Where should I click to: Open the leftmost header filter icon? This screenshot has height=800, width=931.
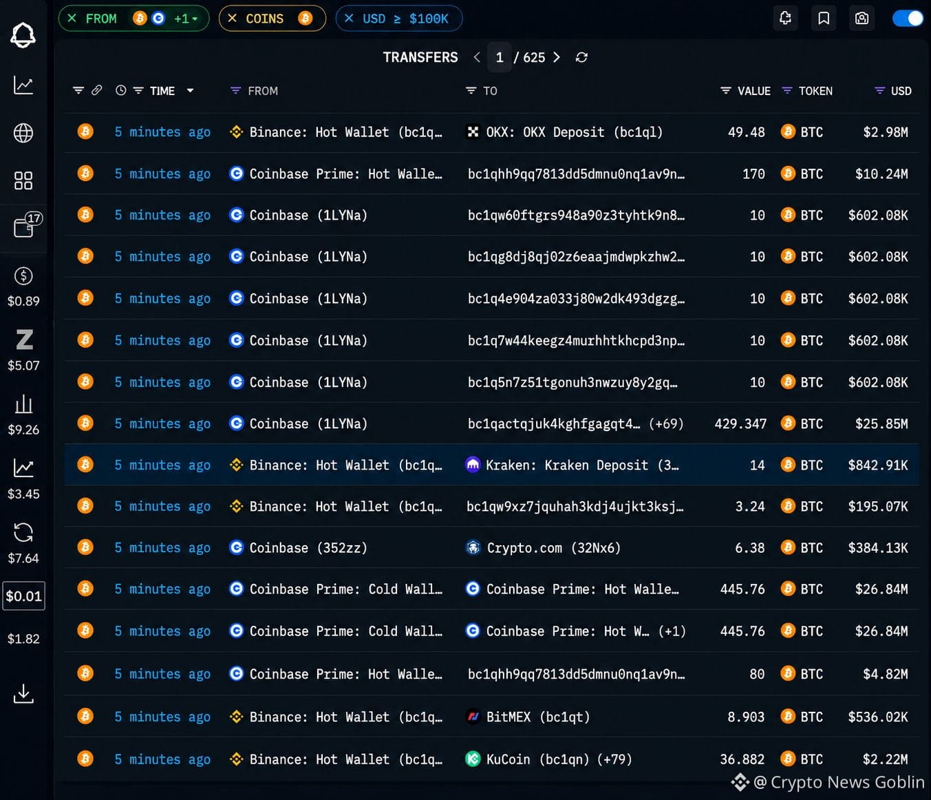(78, 90)
